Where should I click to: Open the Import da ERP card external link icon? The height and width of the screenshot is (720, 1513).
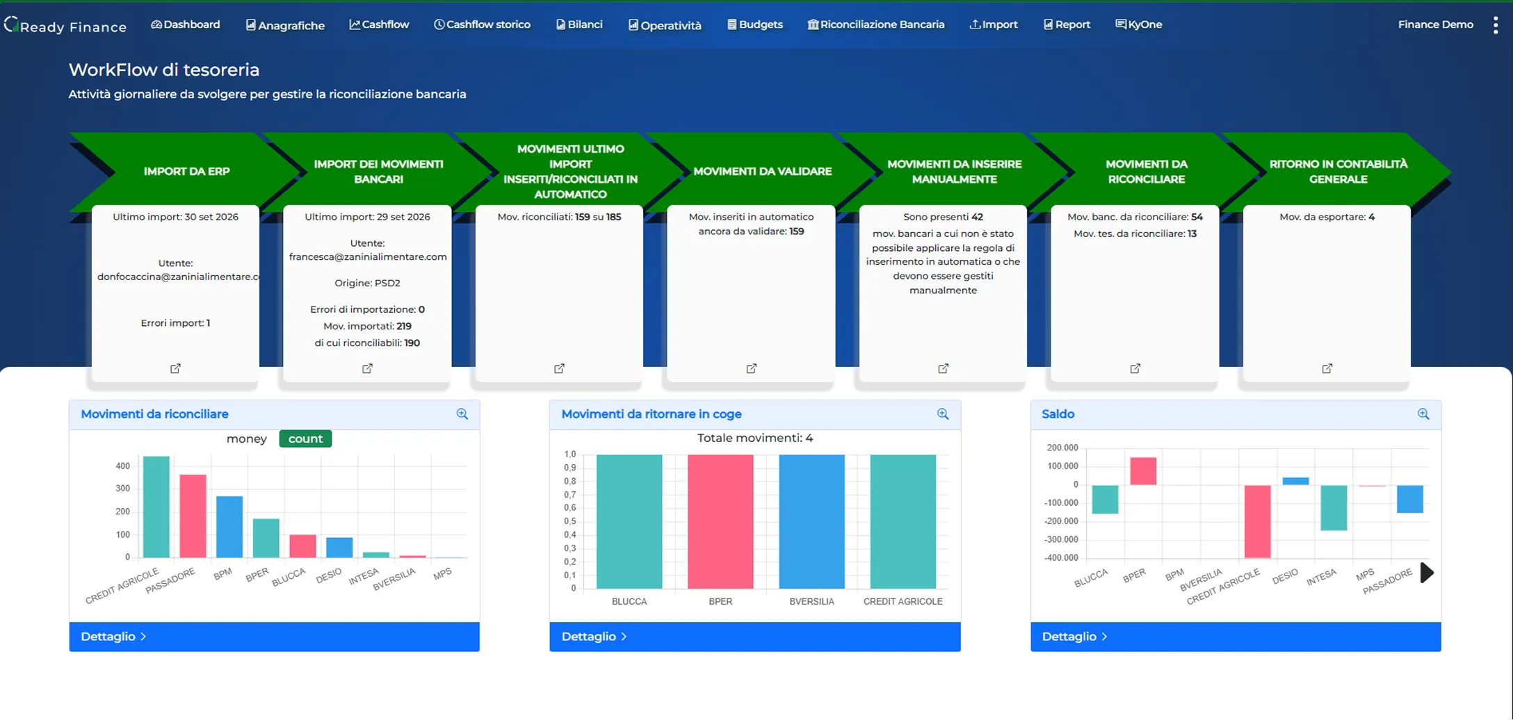coord(175,368)
